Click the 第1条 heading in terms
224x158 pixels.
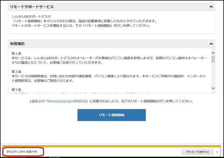[x=16, y=53]
